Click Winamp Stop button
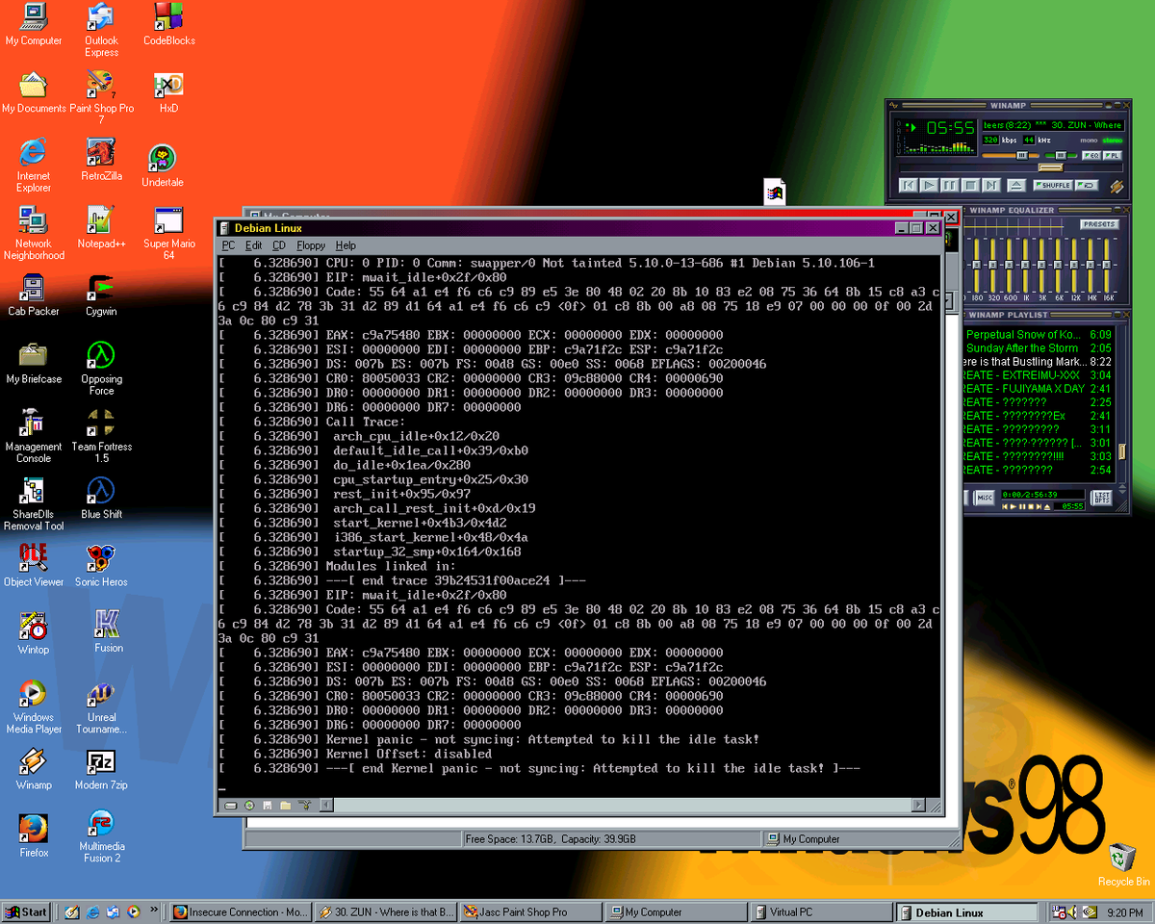Image resolution: width=1155 pixels, height=924 pixels. coord(970,185)
